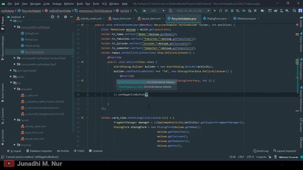Open the Build Variants side tab
The width and height of the screenshot is (303, 170).
[x=2, y=93]
